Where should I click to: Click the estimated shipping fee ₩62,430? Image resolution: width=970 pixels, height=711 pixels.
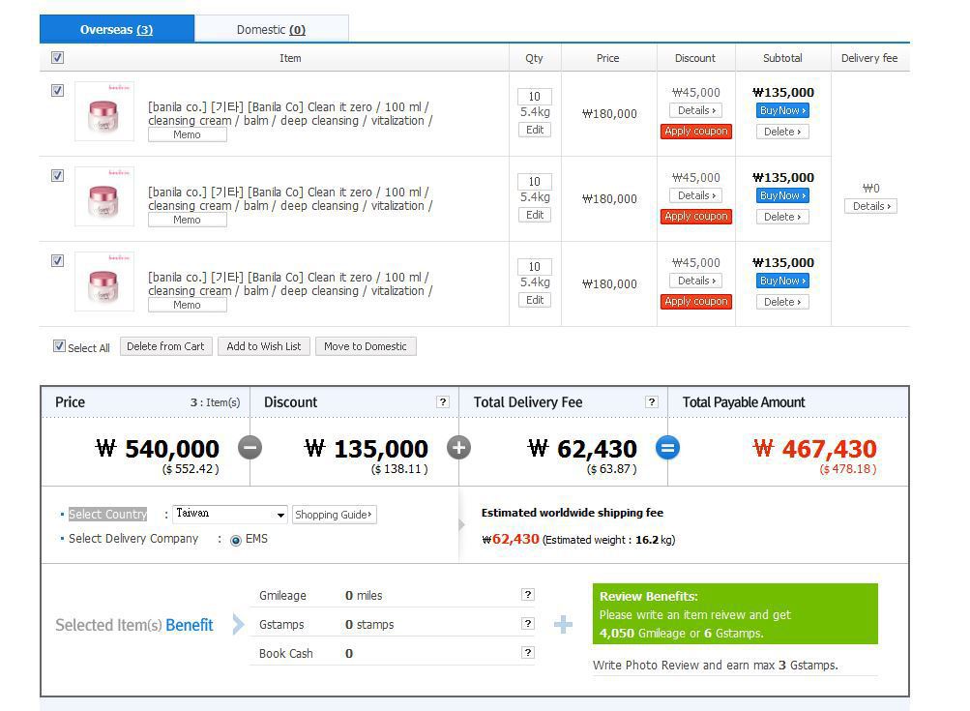click(511, 539)
